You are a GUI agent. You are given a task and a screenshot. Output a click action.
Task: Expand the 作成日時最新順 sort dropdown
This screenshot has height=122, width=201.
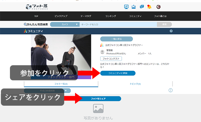[47, 91]
